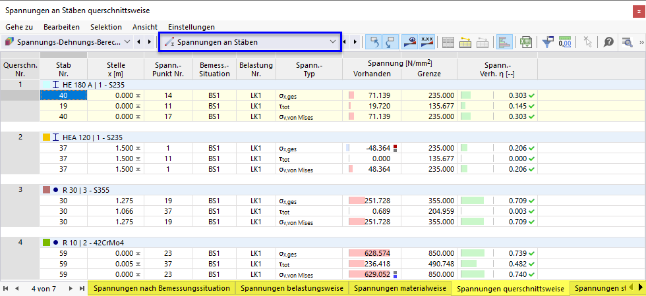Click the gray table columns icon
The height and width of the screenshot is (296, 646).
pos(448,42)
